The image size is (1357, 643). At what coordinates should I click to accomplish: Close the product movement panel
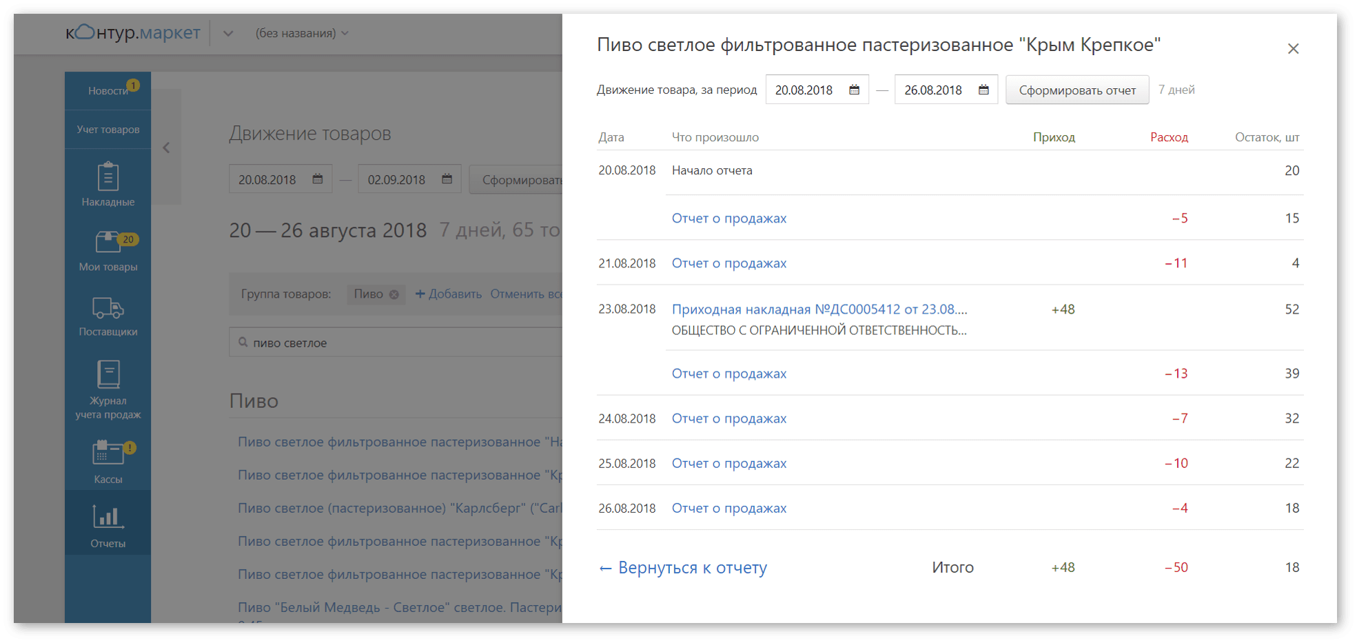point(1293,49)
